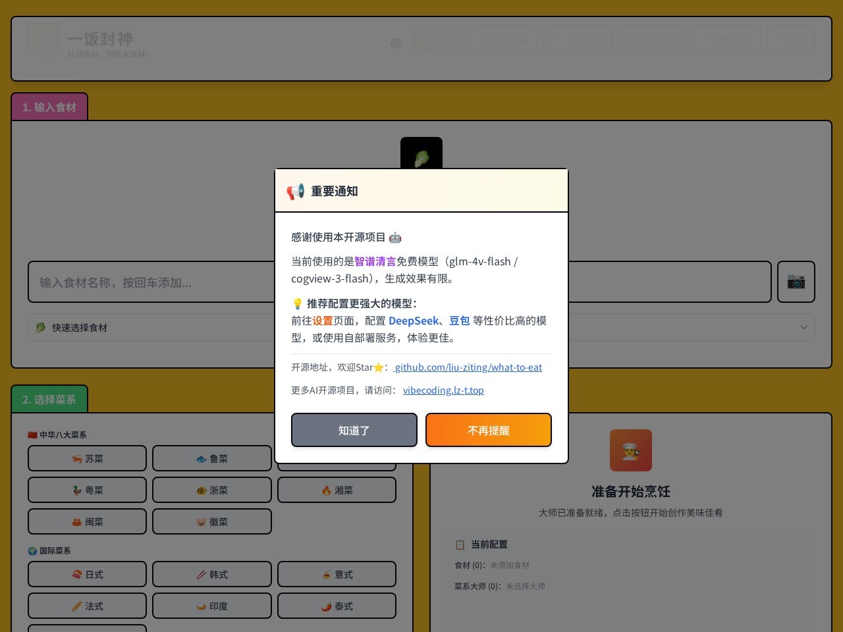This screenshot has height=632, width=843.
Task: Toggle the 闽菜 cuisine option
Action: pyautogui.click(x=87, y=521)
